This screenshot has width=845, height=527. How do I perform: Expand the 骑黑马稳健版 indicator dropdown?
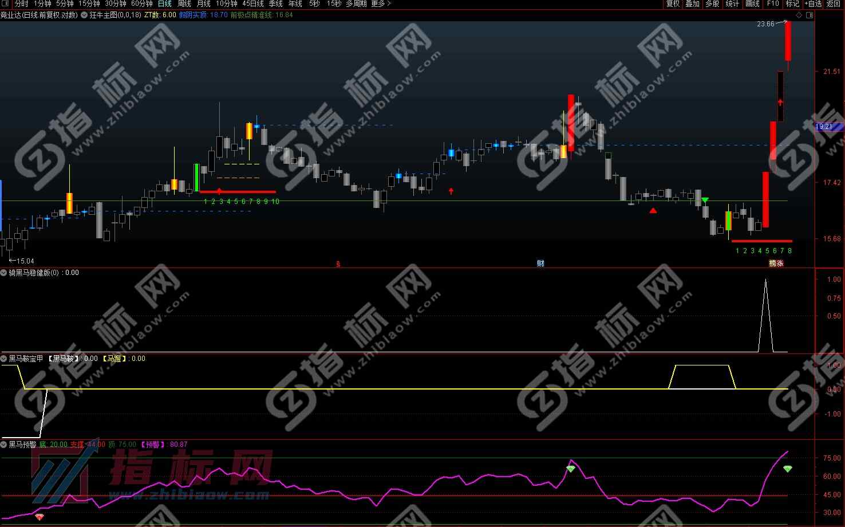tap(4, 273)
